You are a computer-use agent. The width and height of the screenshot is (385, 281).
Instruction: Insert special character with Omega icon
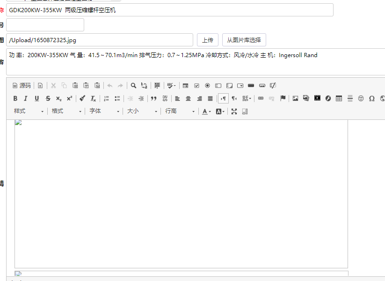click(x=372, y=98)
